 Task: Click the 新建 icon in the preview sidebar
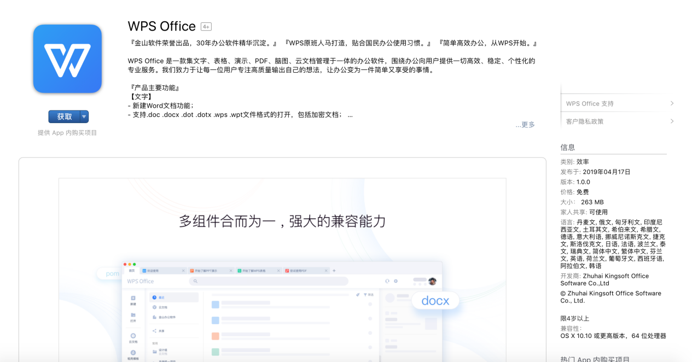(x=133, y=300)
